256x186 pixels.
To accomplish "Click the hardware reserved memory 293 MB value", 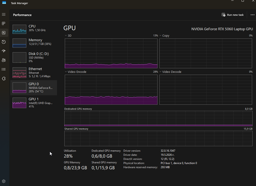I will [x=165, y=167].
